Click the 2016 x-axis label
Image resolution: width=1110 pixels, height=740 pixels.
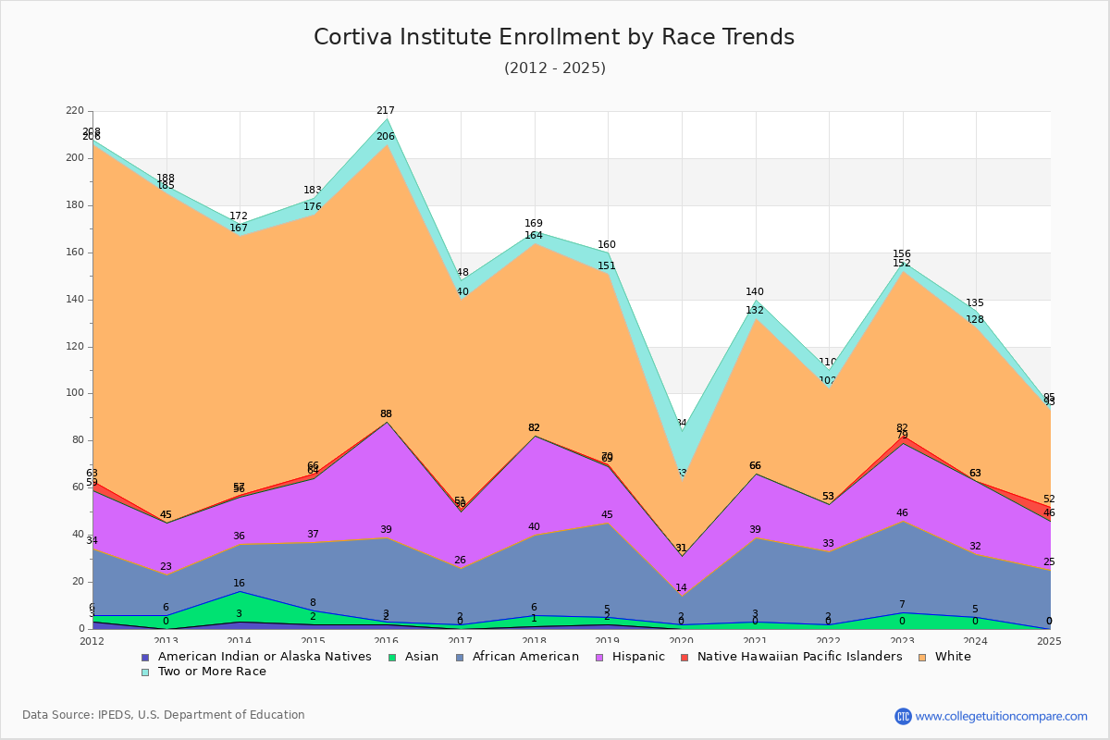click(387, 641)
